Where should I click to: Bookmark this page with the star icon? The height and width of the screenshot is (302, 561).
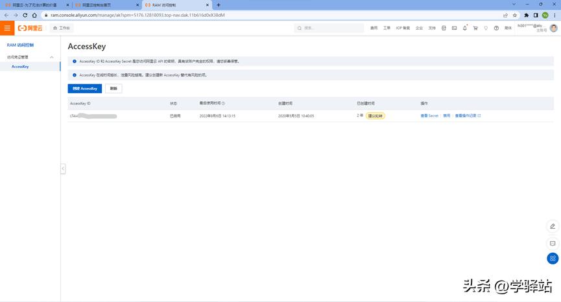[514, 15]
